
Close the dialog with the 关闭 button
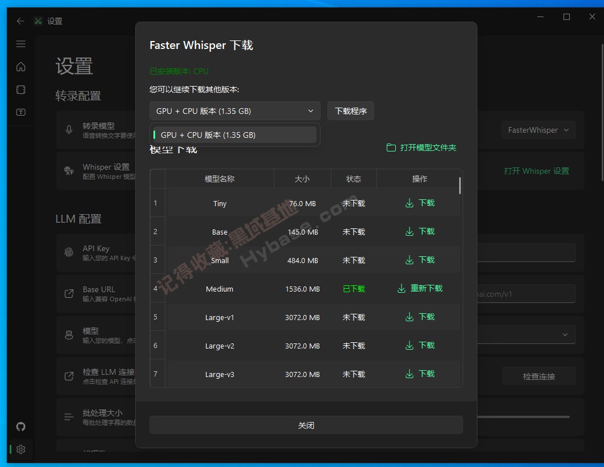tap(306, 425)
